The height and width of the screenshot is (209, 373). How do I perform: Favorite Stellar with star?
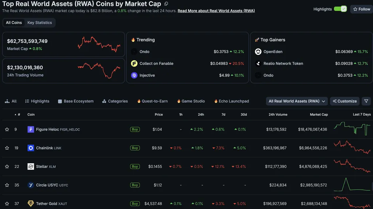click(7, 167)
